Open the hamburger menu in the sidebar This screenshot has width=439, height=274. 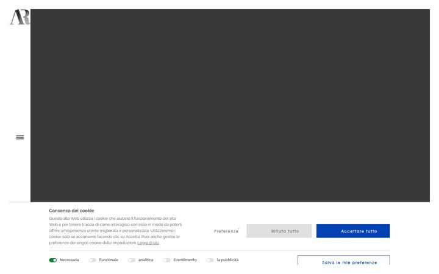pyautogui.click(x=20, y=137)
